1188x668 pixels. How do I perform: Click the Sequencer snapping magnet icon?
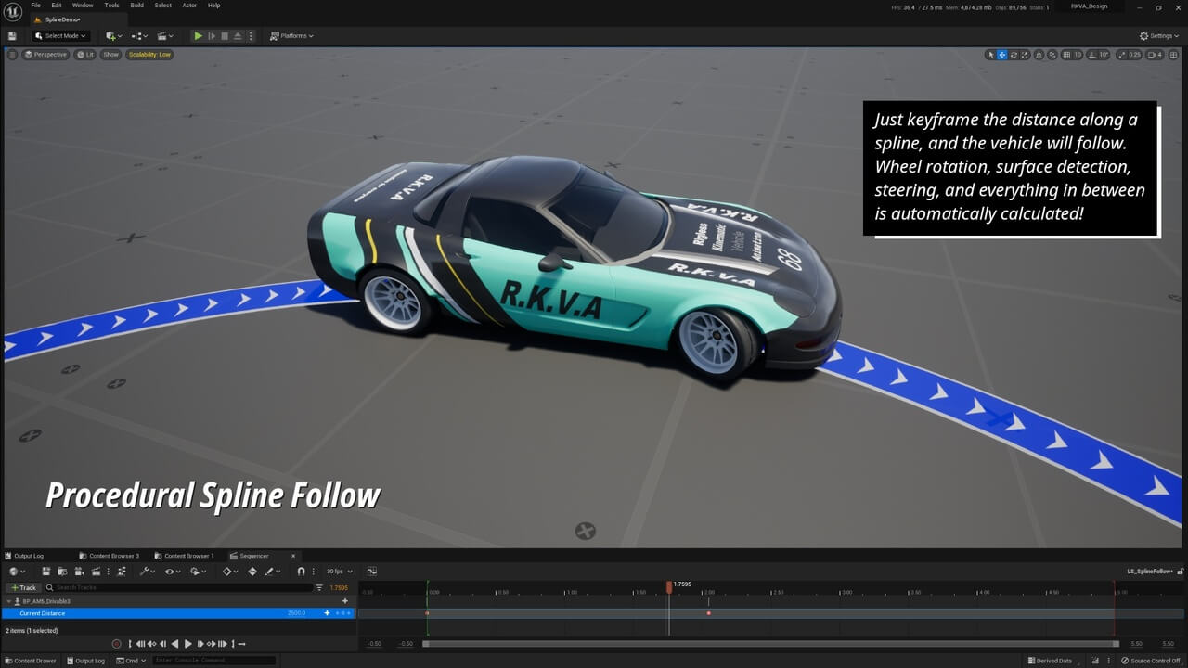coord(301,572)
